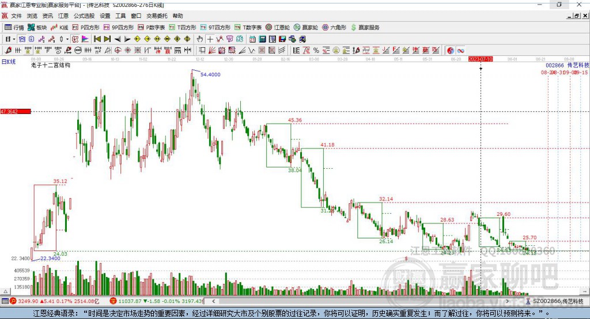Open 9T四方形 time square
This screenshot has height=319, width=590.
[215, 28]
